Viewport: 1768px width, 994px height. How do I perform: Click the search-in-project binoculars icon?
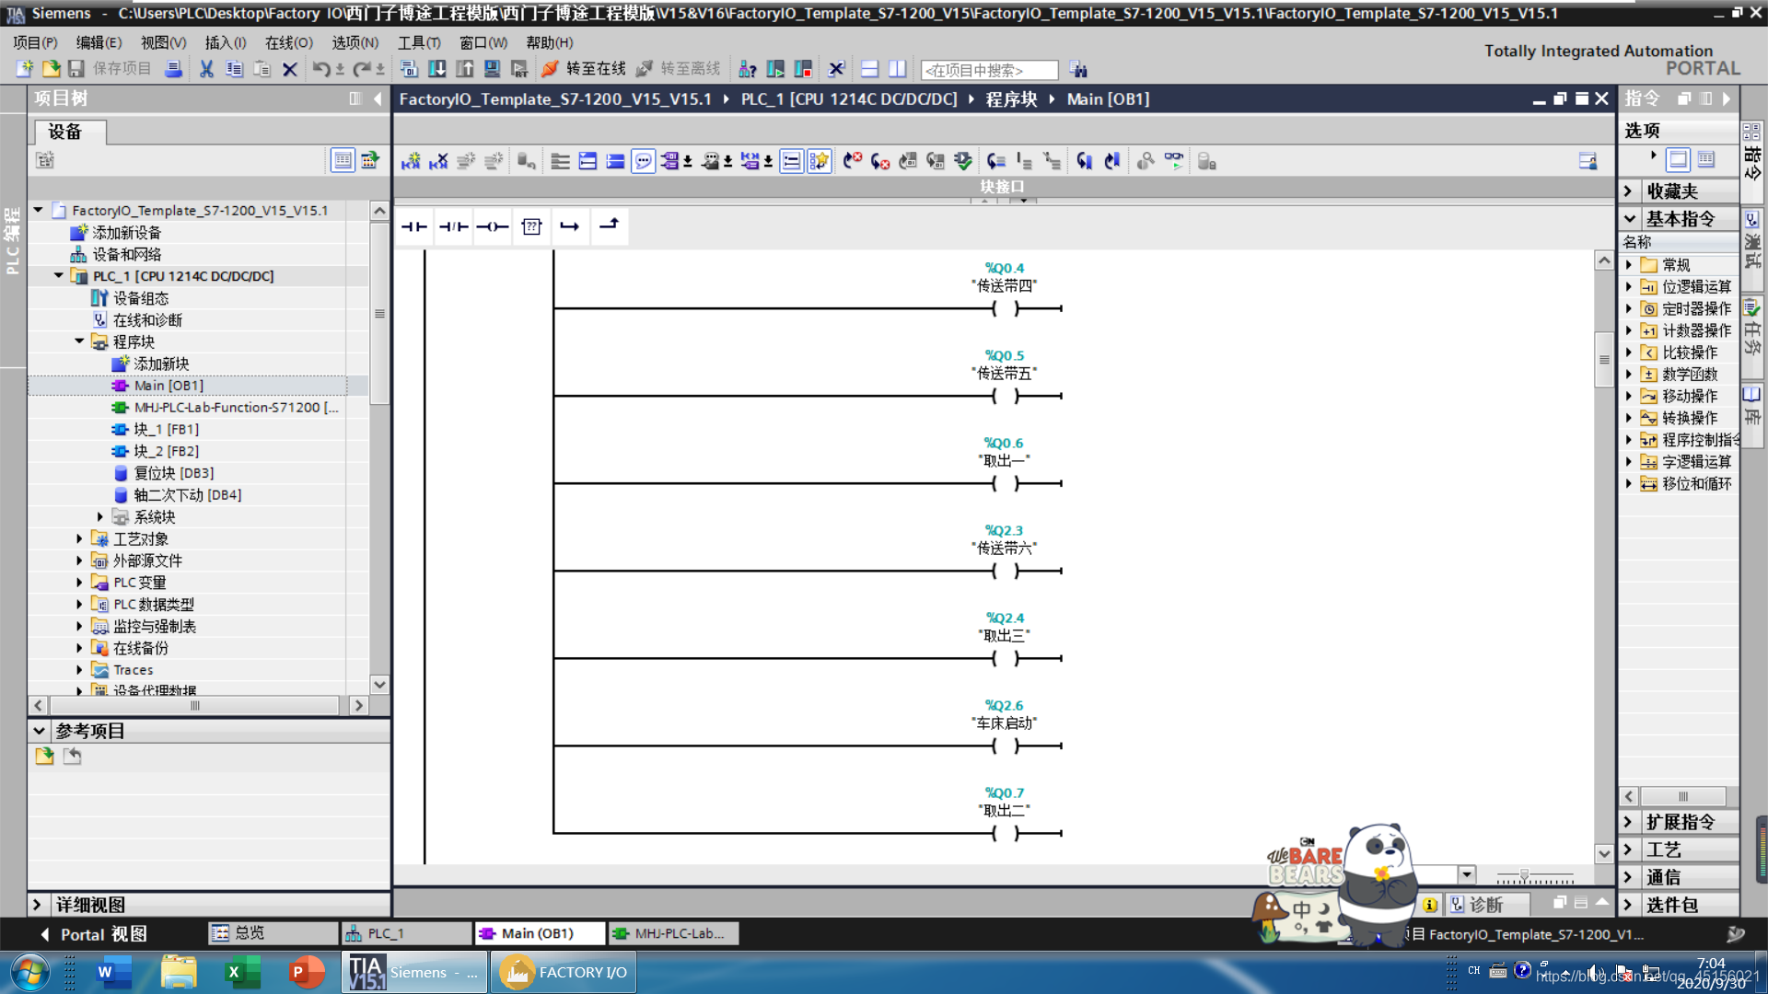[x=1078, y=70]
